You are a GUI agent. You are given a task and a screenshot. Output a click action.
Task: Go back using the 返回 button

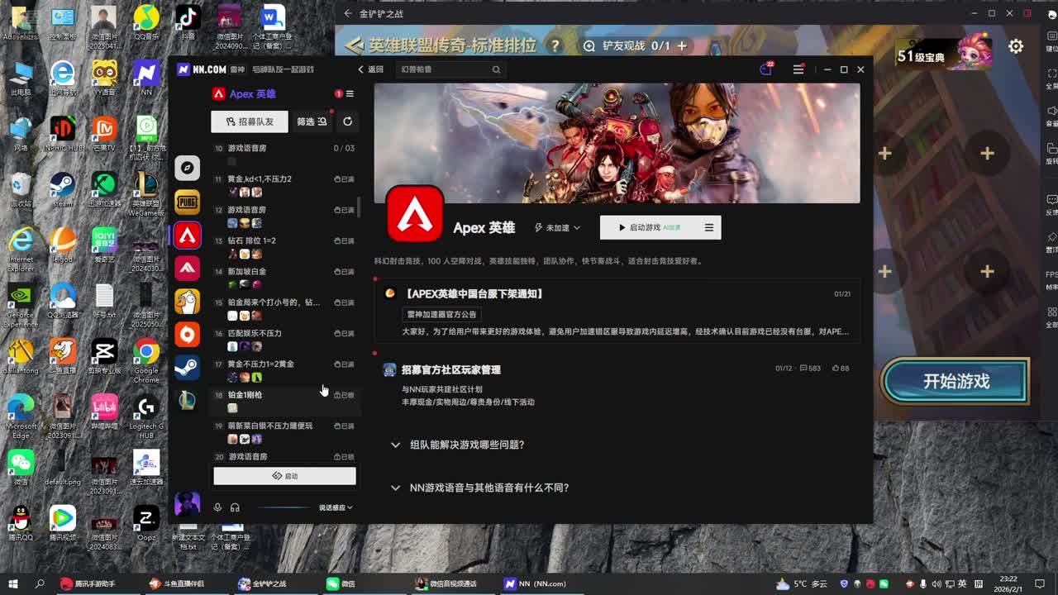pyautogui.click(x=370, y=70)
